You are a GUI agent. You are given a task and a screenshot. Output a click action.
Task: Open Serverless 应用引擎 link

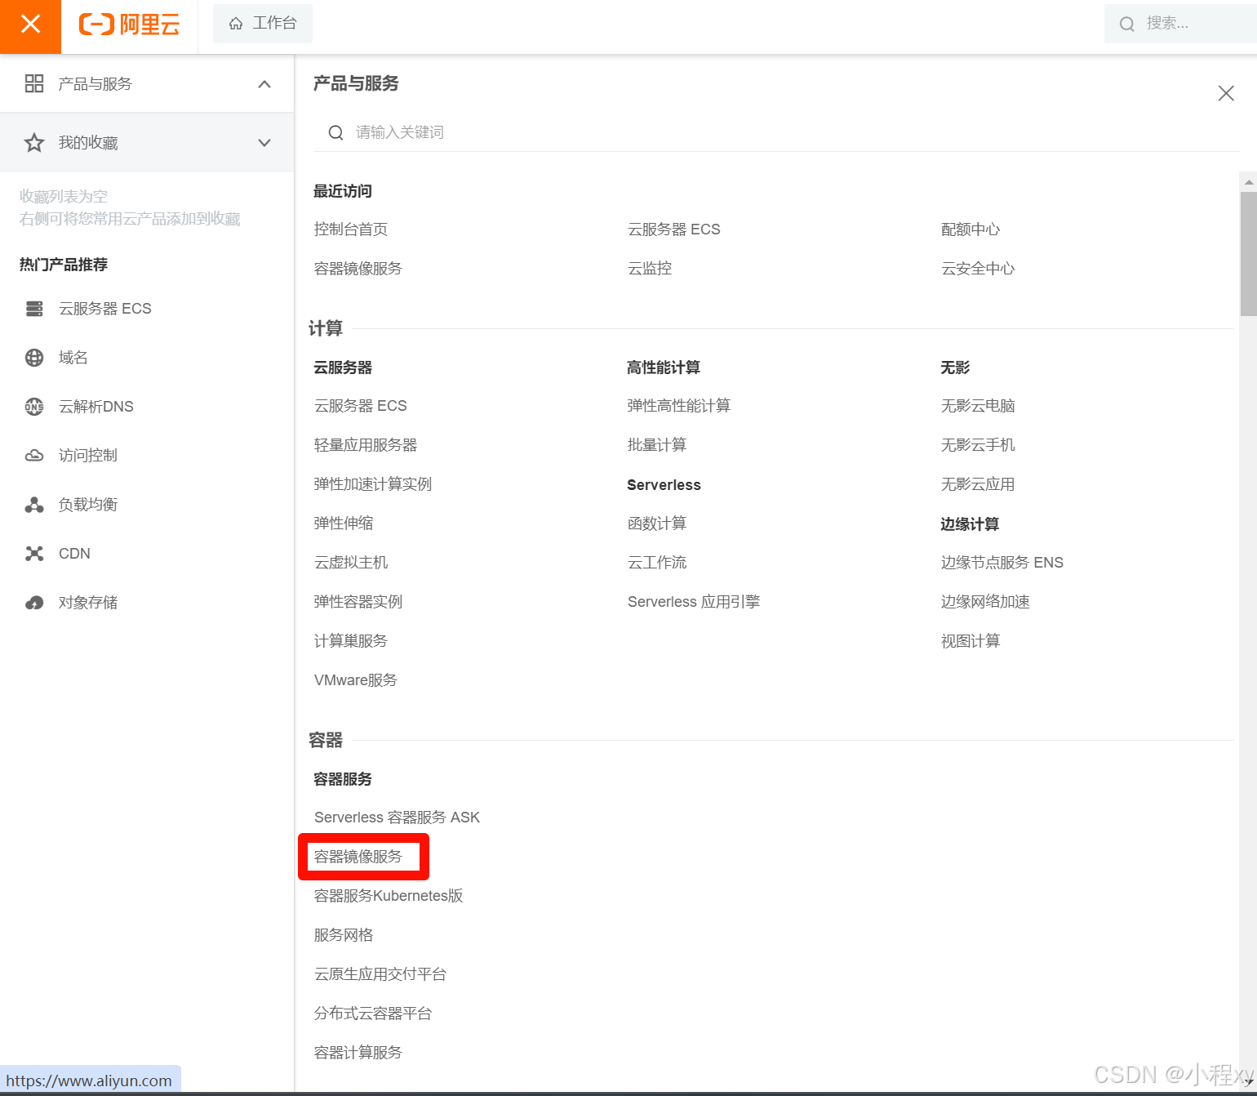pos(694,602)
